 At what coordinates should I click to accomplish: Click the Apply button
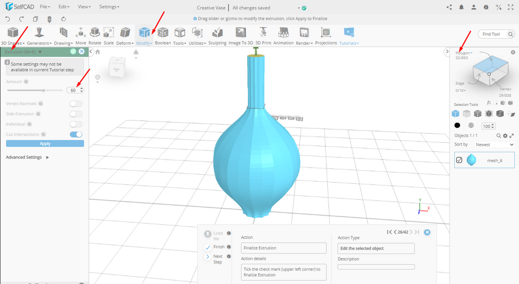tap(45, 143)
